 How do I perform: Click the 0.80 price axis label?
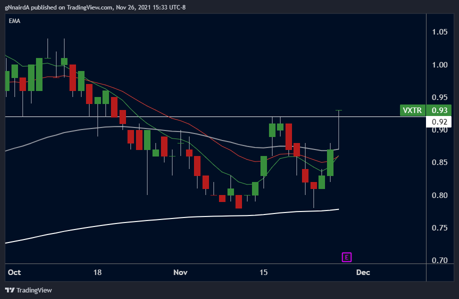[439, 195]
